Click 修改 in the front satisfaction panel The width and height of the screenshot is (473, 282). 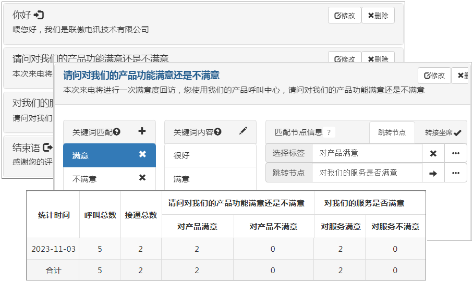click(434, 76)
